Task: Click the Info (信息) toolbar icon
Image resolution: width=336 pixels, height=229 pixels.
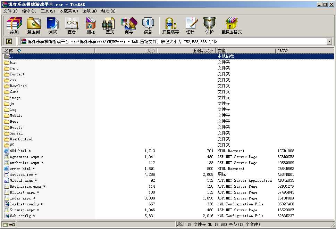Action: tap(148, 25)
